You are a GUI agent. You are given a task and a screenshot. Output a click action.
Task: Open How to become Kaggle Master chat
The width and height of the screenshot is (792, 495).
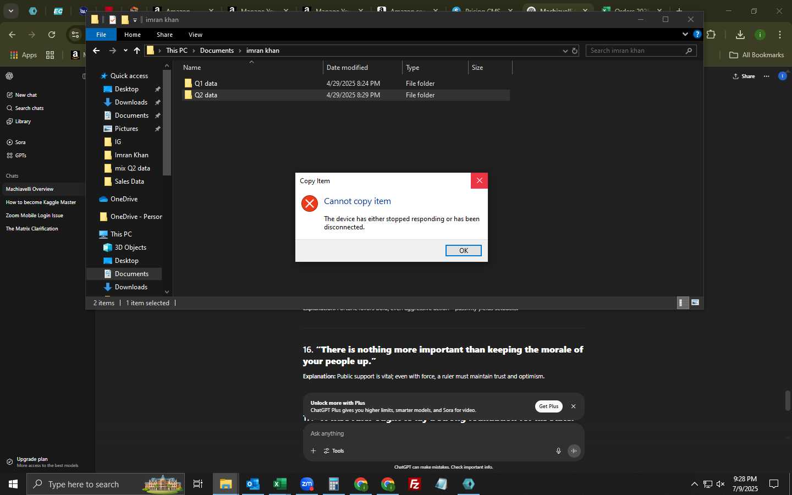(x=41, y=202)
